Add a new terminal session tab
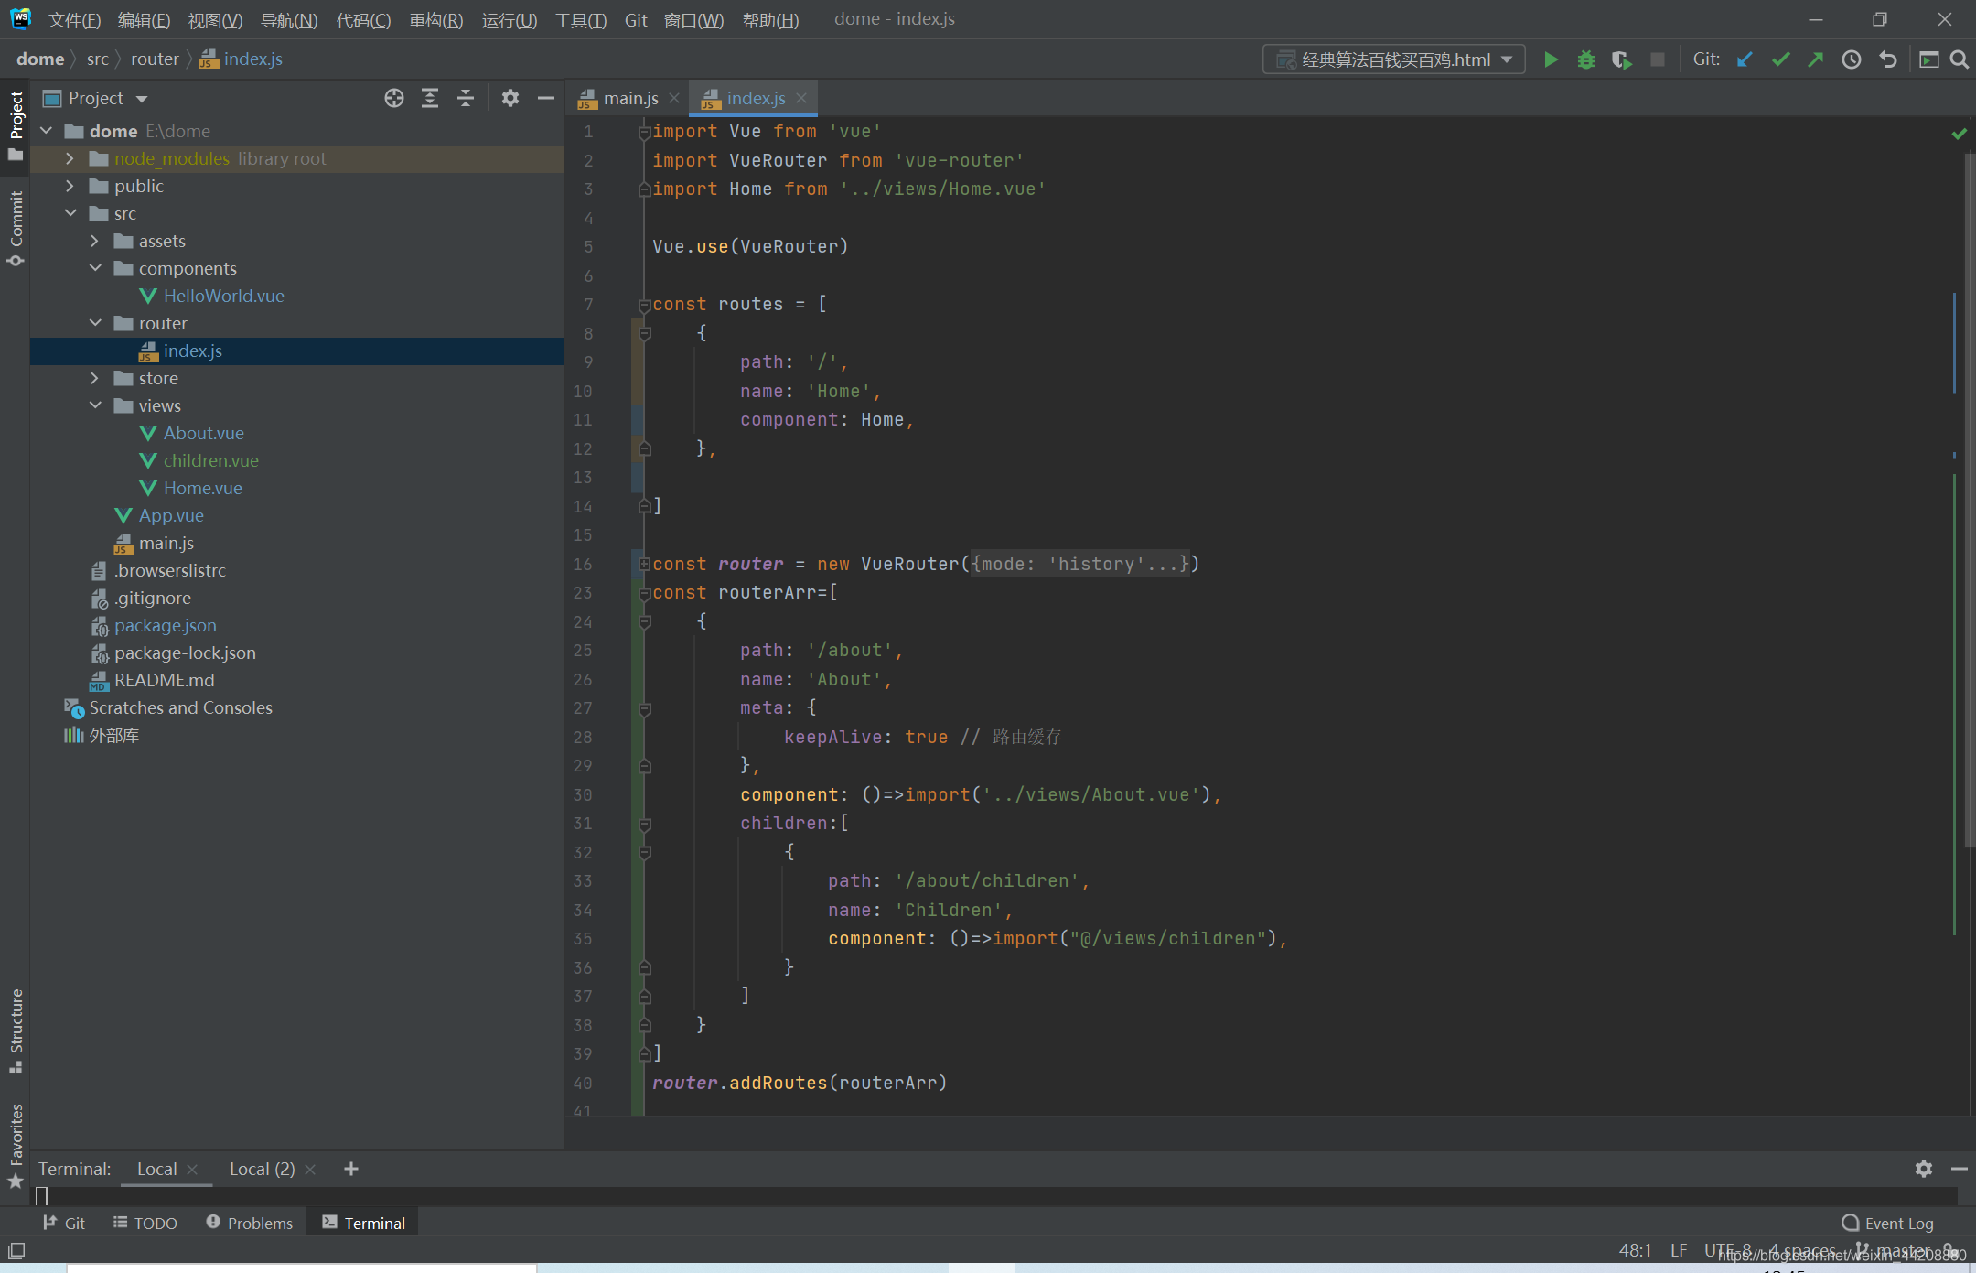Image resolution: width=1976 pixels, height=1273 pixels. click(351, 1169)
